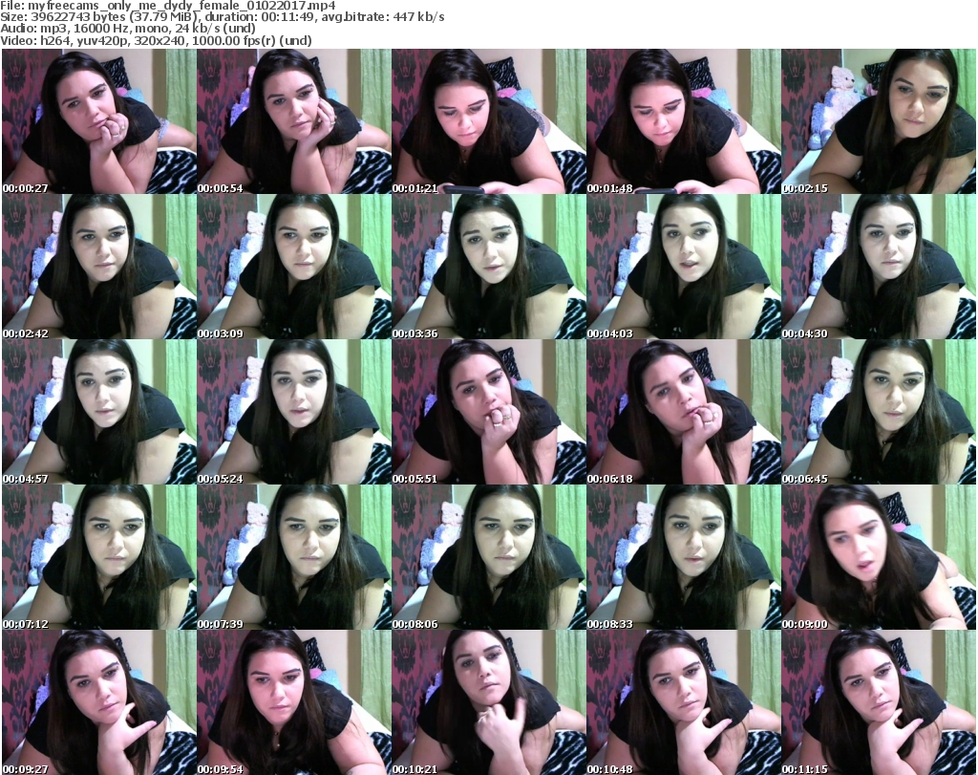The height and width of the screenshot is (775, 978).
Task: Select the thumbnail stamped 00:00:27
Action: tap(99, 121)
